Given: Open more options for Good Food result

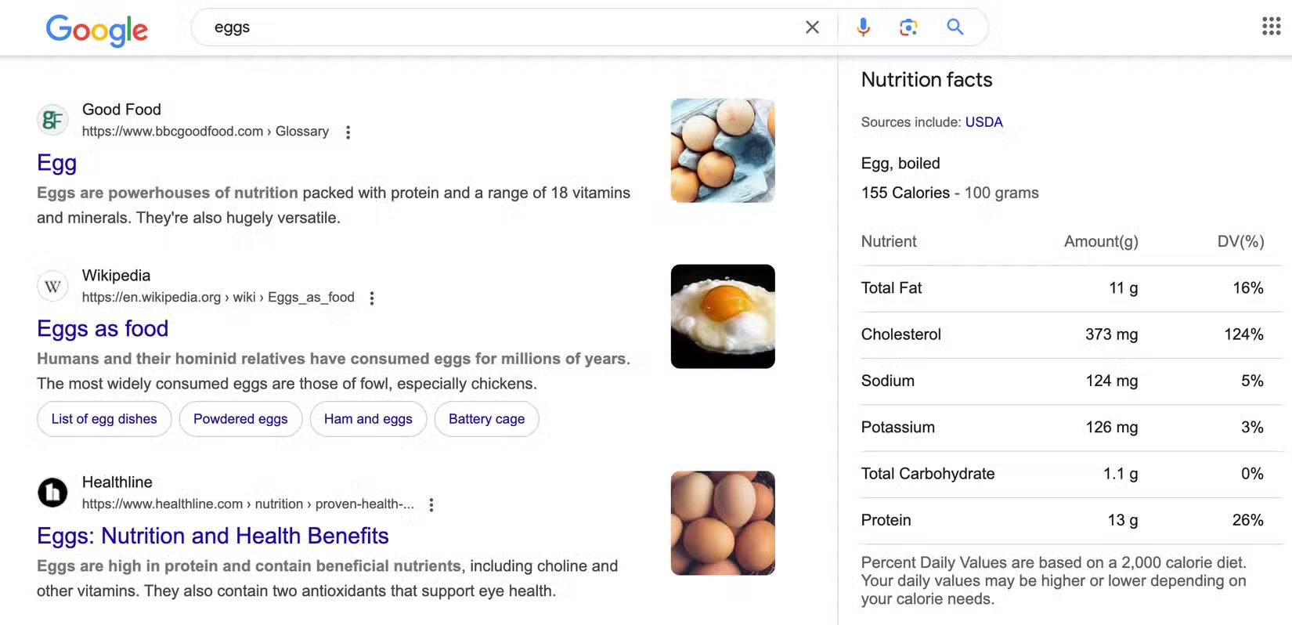Looking at the screenshot, I should pos(348,132).
